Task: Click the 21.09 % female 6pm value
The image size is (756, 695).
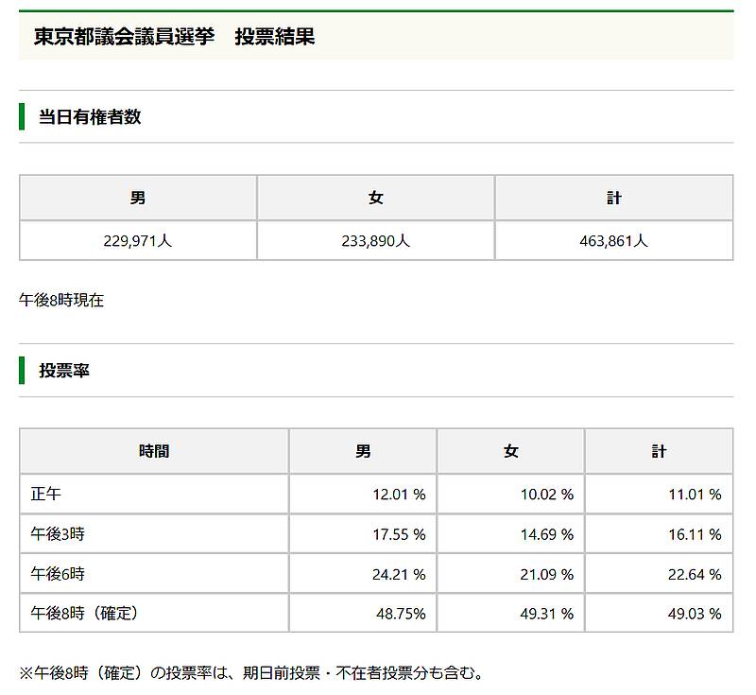Action: (547, 574)
